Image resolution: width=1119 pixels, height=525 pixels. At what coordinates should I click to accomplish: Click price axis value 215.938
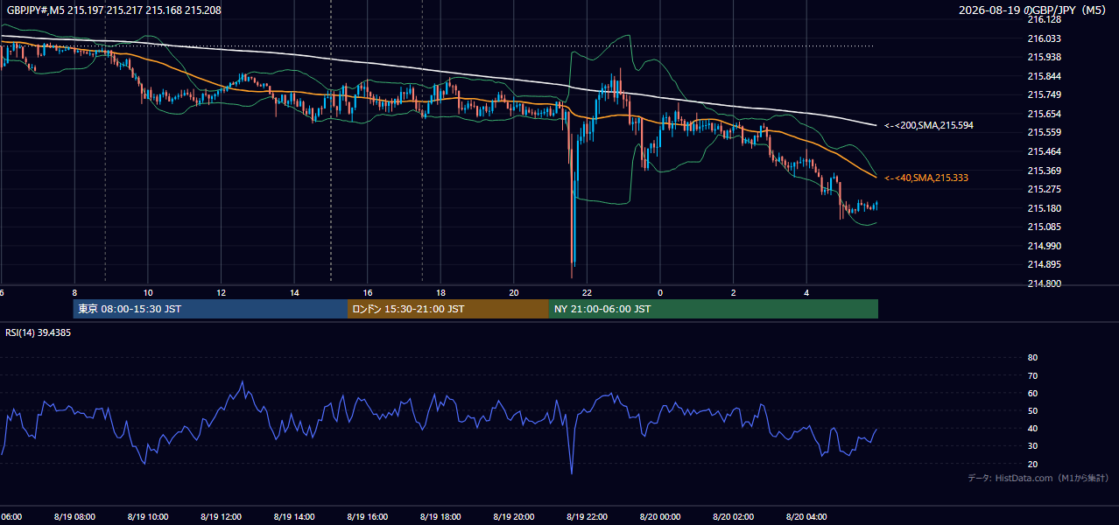pyautogui.click(x=1044, y=57)
